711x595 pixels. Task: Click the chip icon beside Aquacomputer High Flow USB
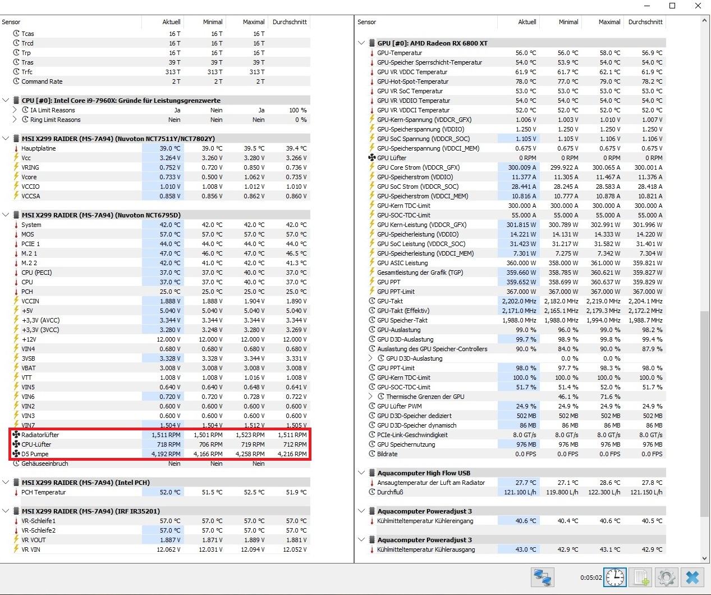[372, 473]
